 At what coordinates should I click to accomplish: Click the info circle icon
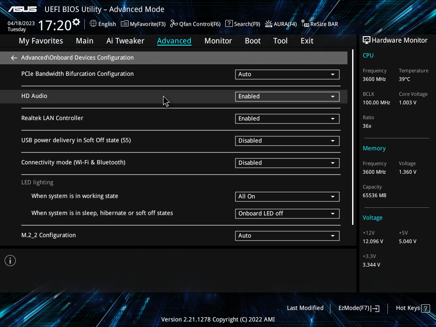click(10, 261)
